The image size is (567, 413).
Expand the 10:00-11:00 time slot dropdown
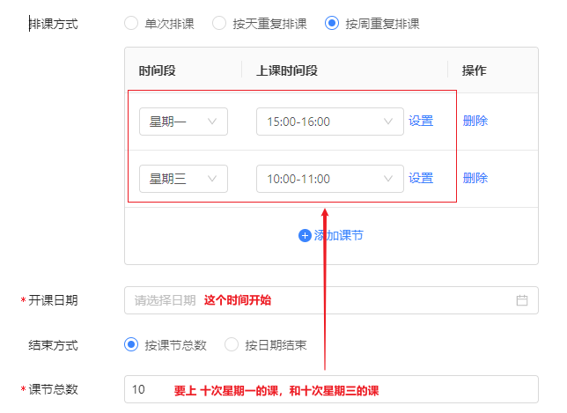[x=329, y=179]
